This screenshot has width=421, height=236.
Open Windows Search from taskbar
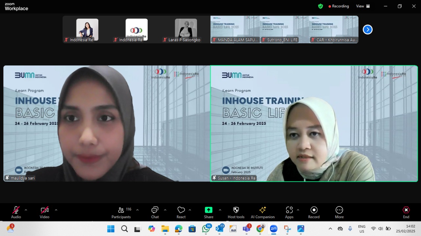(x=124, y=229)
